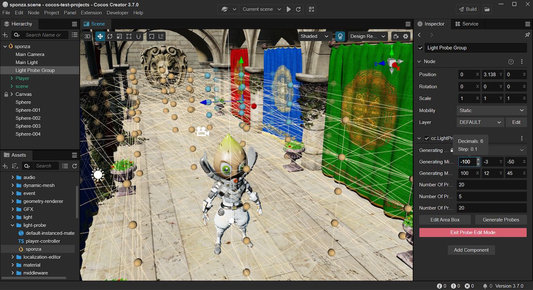Refresh the Assets panel
533x290 pixels.
tap(74, 166)
